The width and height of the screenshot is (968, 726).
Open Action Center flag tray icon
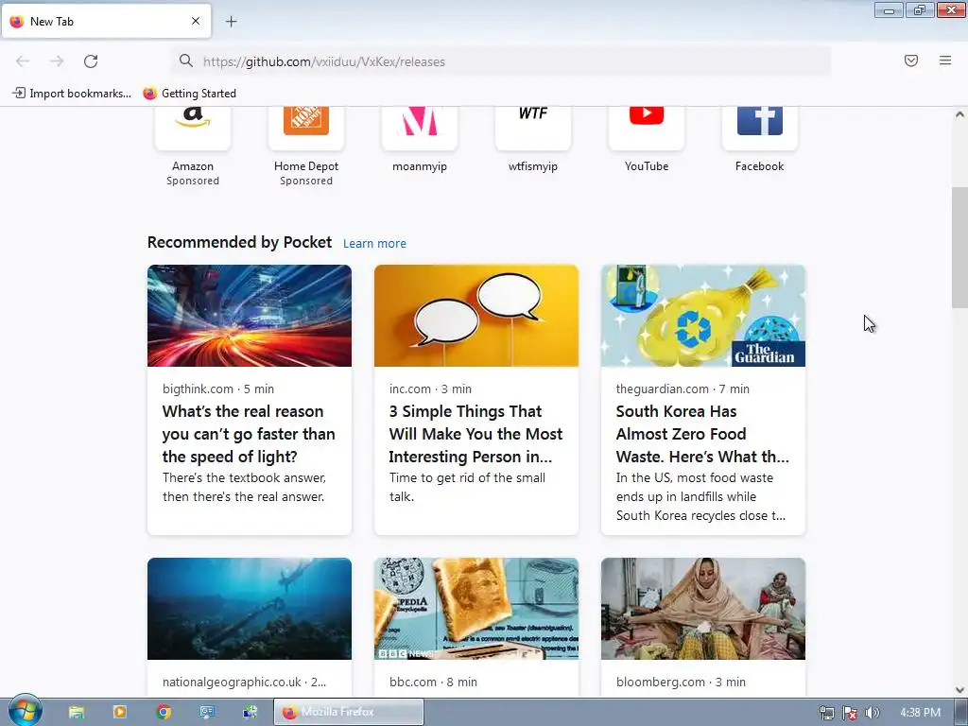[850, 713]
